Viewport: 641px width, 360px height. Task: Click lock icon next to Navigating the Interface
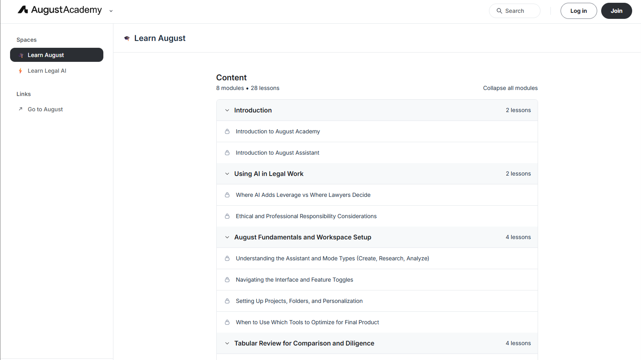pos(227,280)
